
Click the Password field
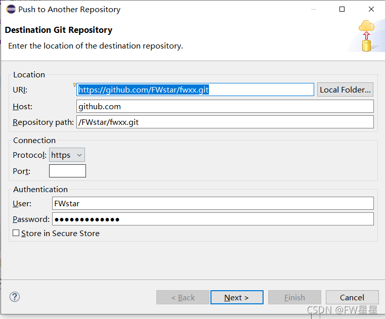coord(213,219)
